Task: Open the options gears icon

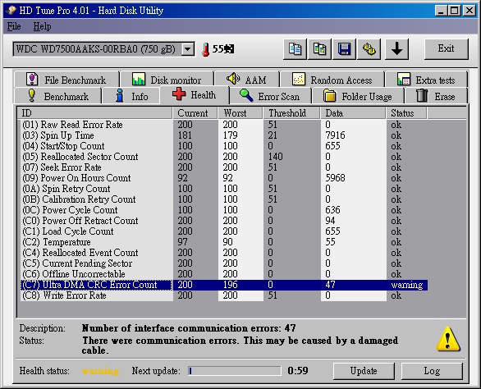Action: pos(369,49)
